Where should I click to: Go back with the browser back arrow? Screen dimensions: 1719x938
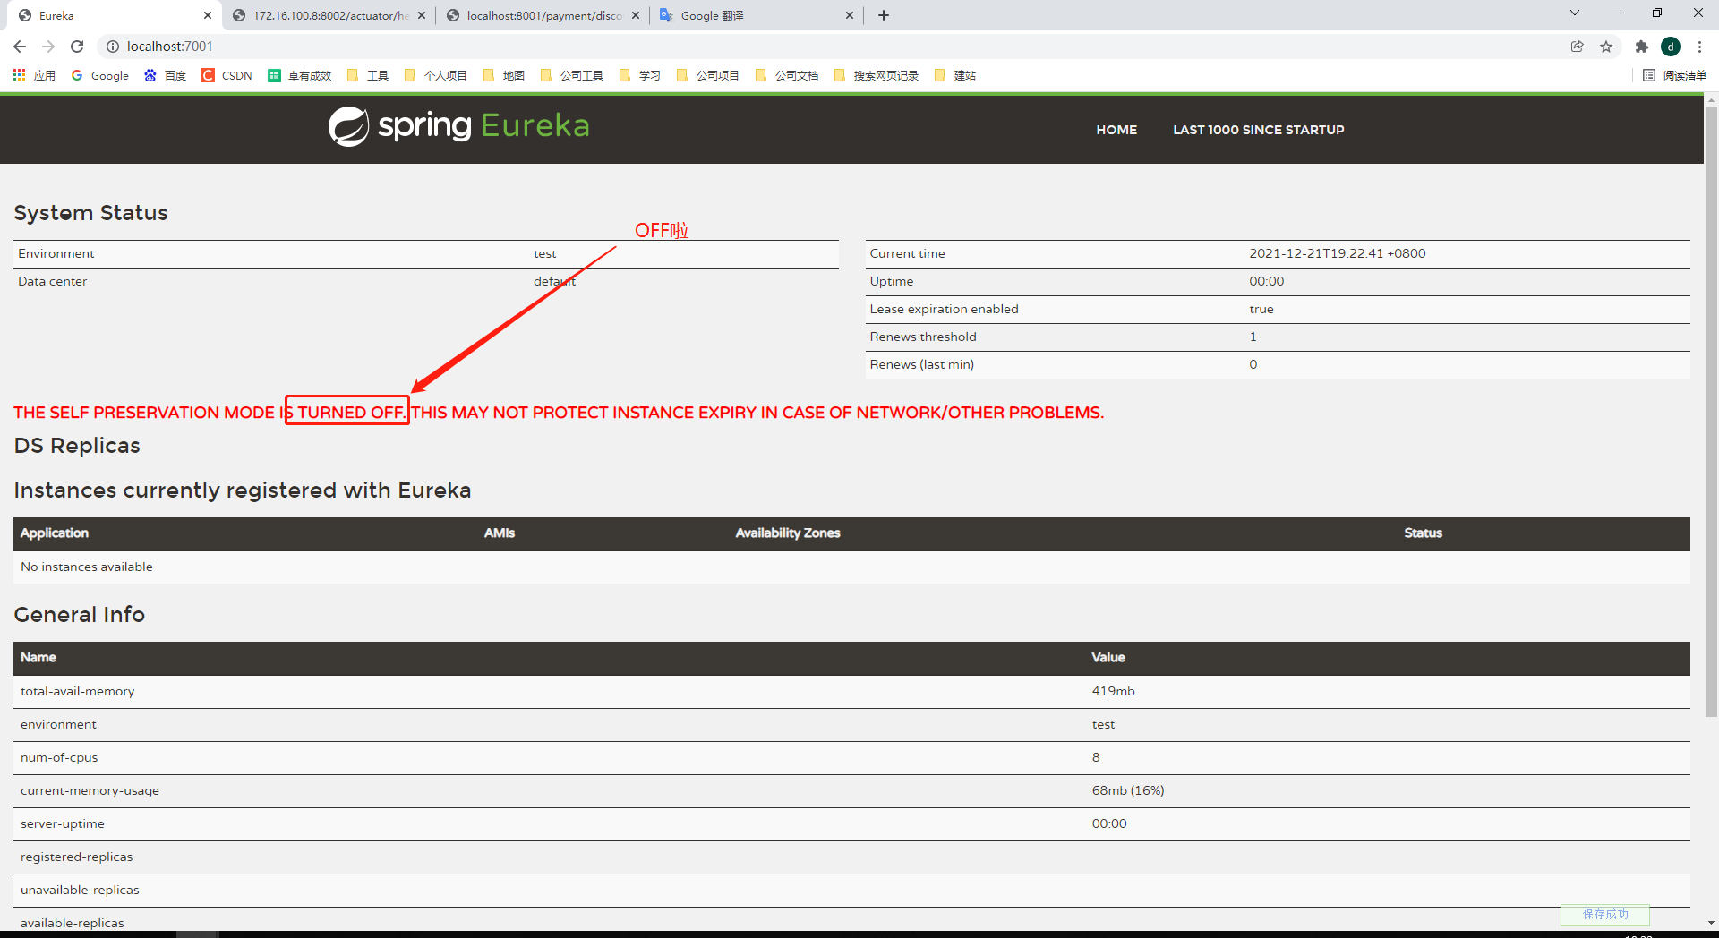click(20, 47)
